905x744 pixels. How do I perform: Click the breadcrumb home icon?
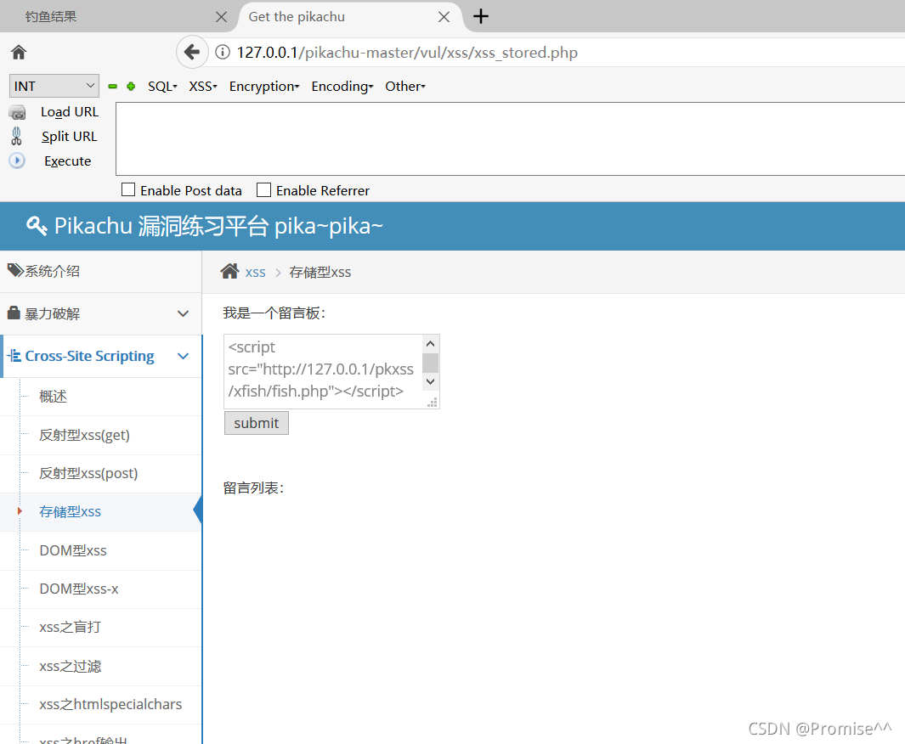tap(229, 271)
